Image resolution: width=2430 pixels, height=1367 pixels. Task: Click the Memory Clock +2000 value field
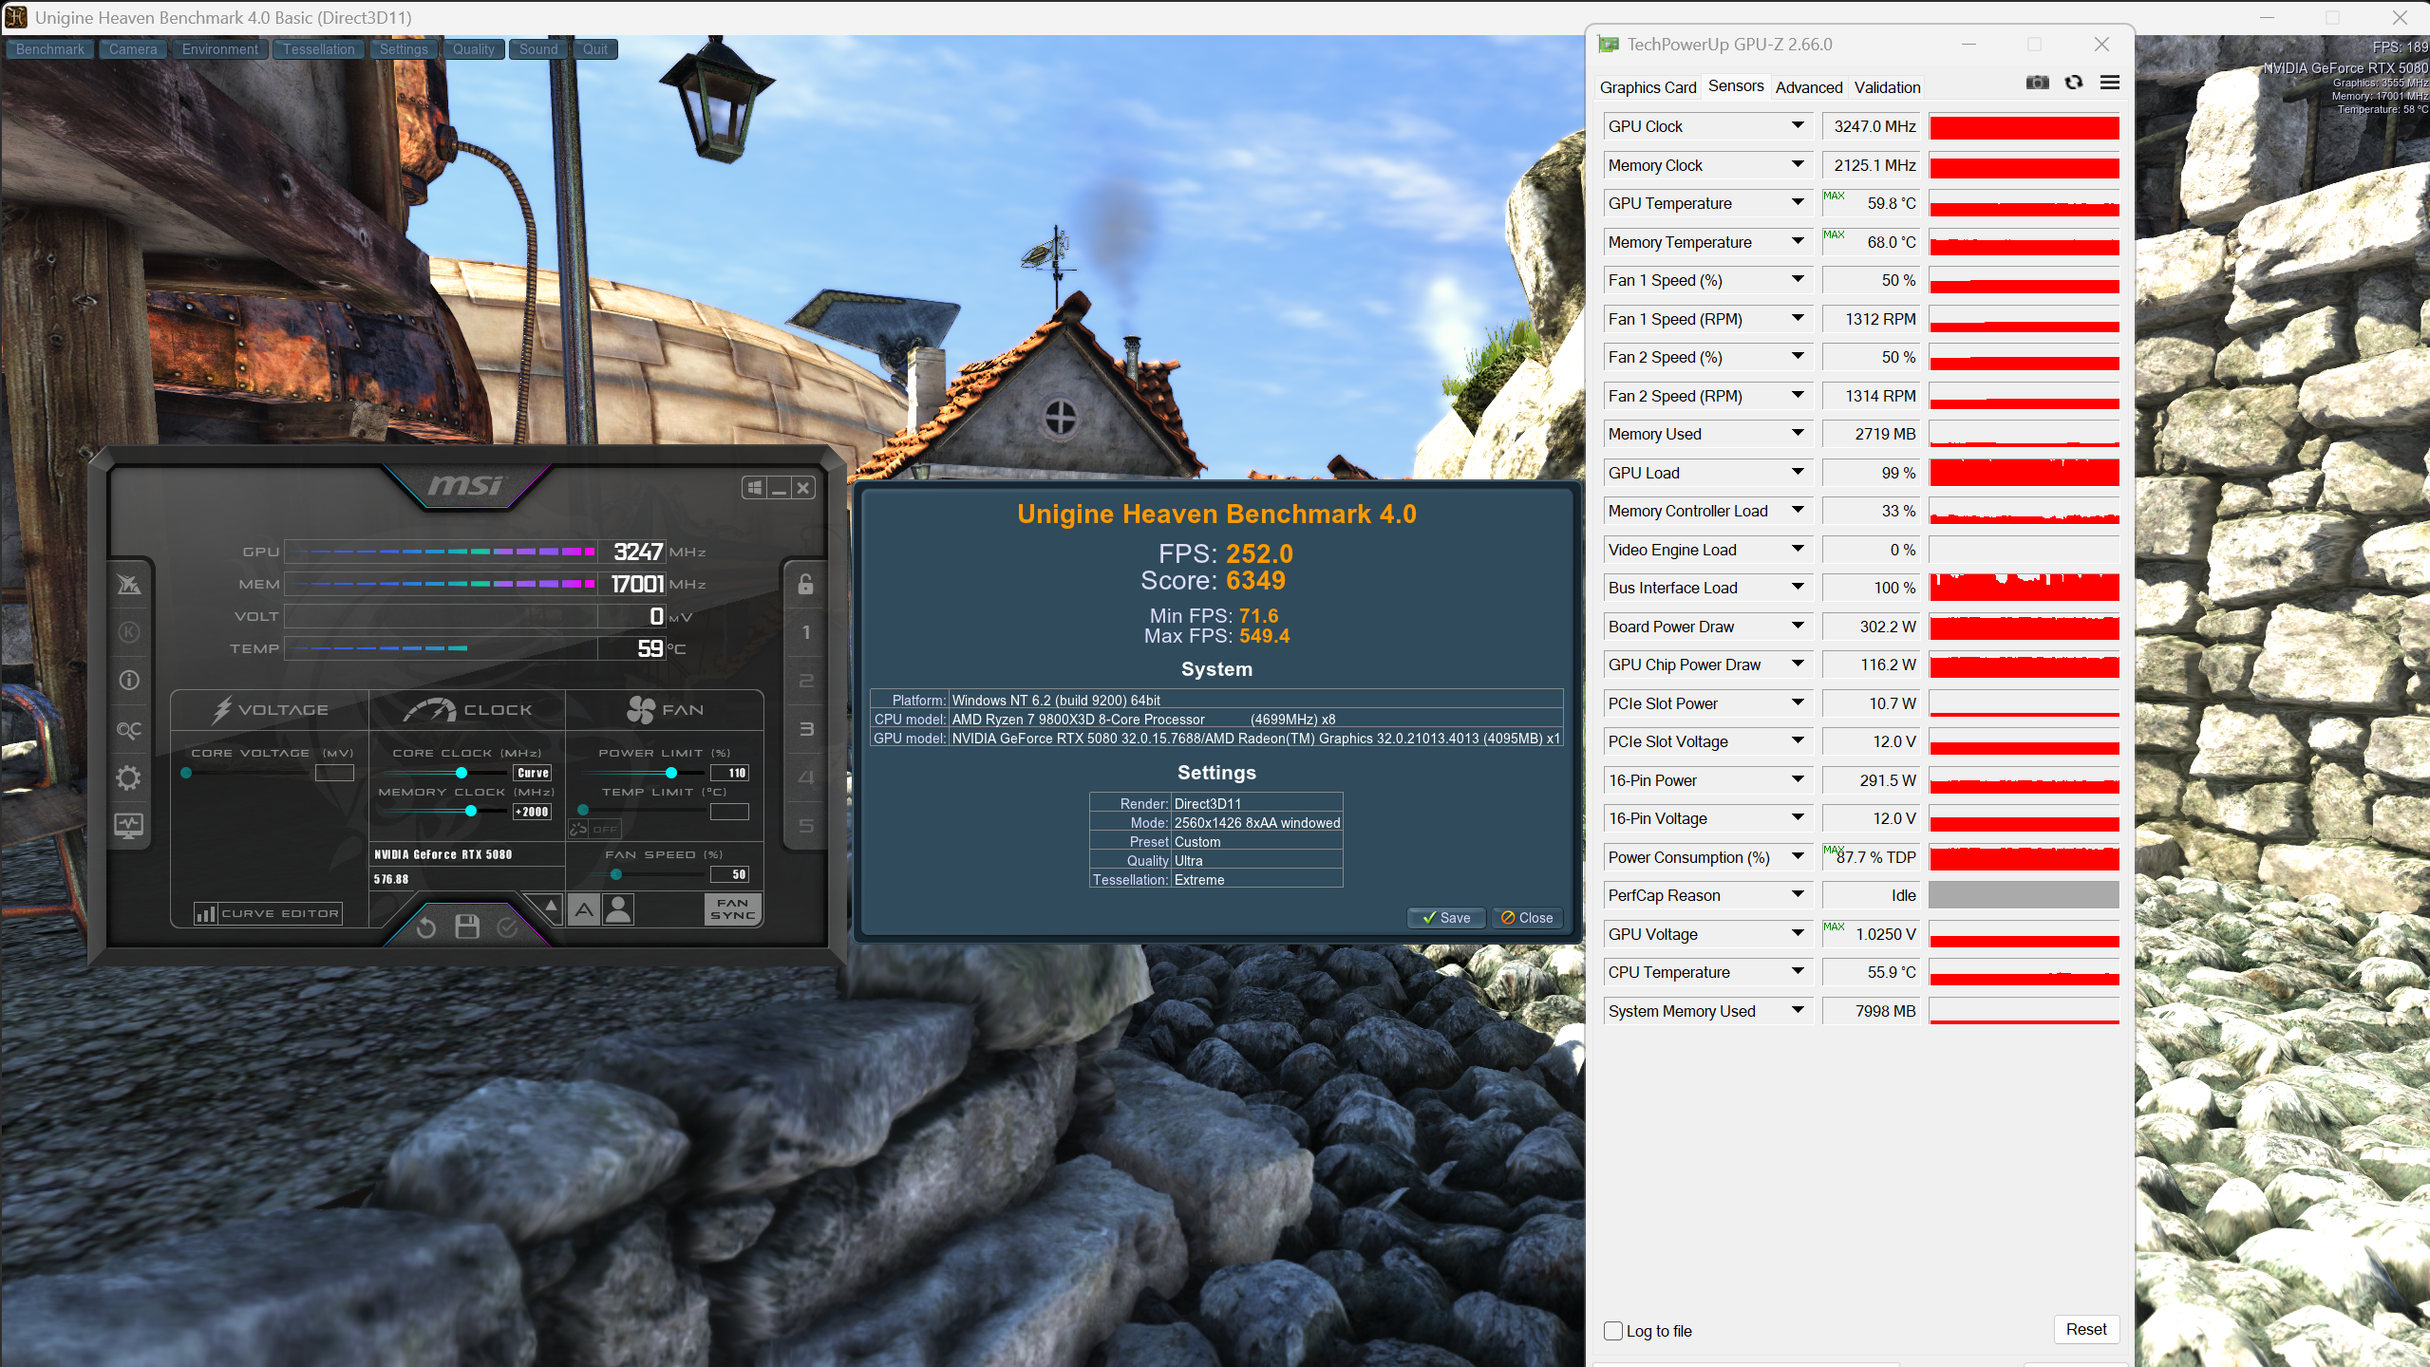pyautogui.click(x=532, y=812)
